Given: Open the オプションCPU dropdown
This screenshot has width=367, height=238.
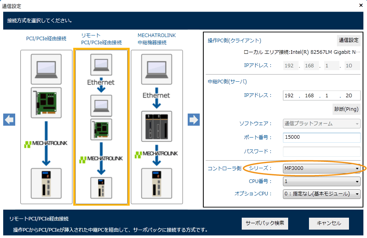Looking at the screenshot, I should pyautogui.click(x=321, y=194).
